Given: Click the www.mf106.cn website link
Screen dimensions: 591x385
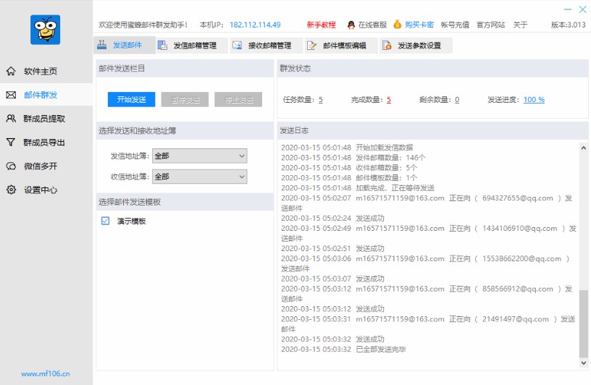Looking at the screenshot, I should click(46, 373).
